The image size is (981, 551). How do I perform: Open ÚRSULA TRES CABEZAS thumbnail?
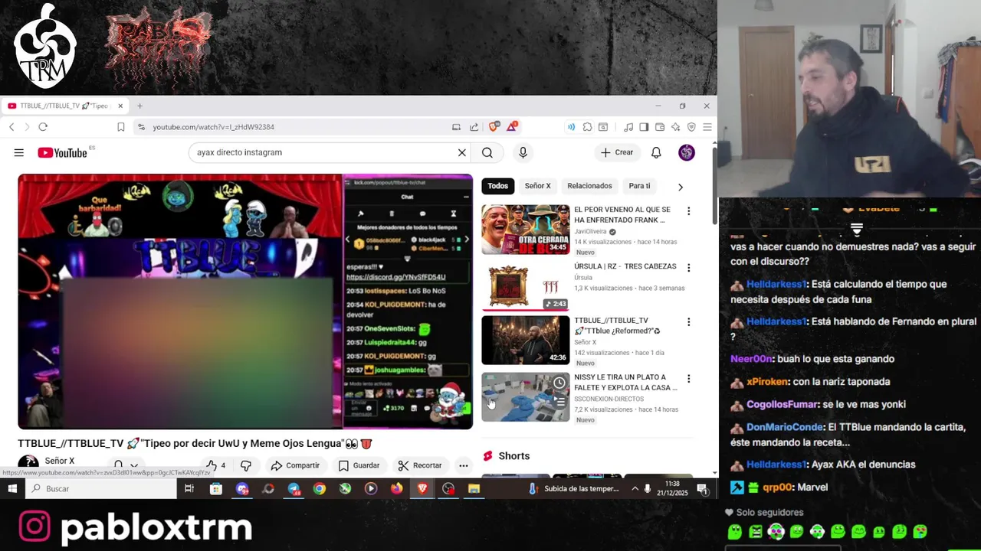[x=525, y=285]
